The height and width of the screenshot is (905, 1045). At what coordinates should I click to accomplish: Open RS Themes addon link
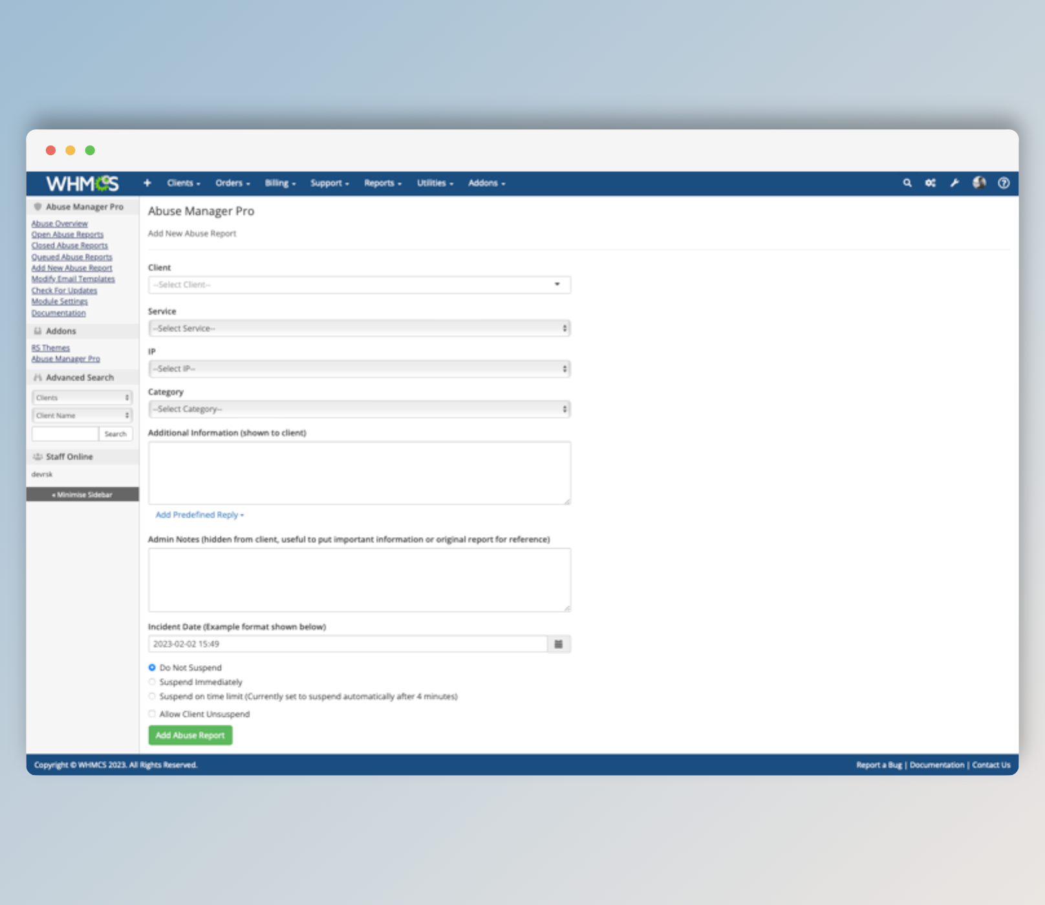(50, 348)
